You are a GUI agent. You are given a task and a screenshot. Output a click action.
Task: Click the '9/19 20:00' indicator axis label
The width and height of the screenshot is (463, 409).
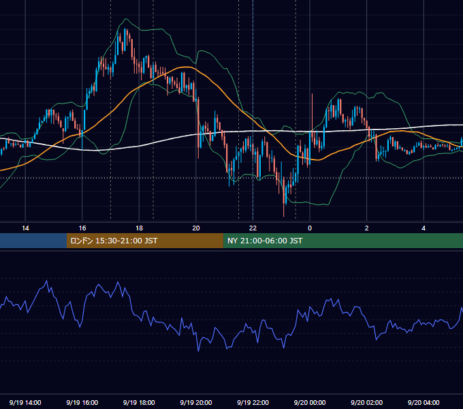(x=196, y=402)
